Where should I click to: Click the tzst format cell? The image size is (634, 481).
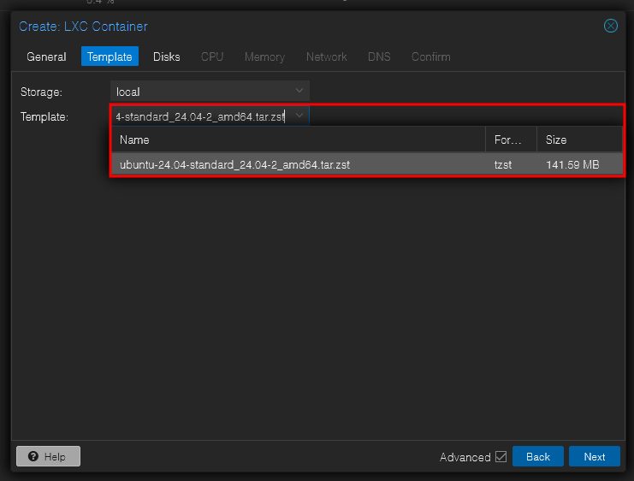[503, 164]
